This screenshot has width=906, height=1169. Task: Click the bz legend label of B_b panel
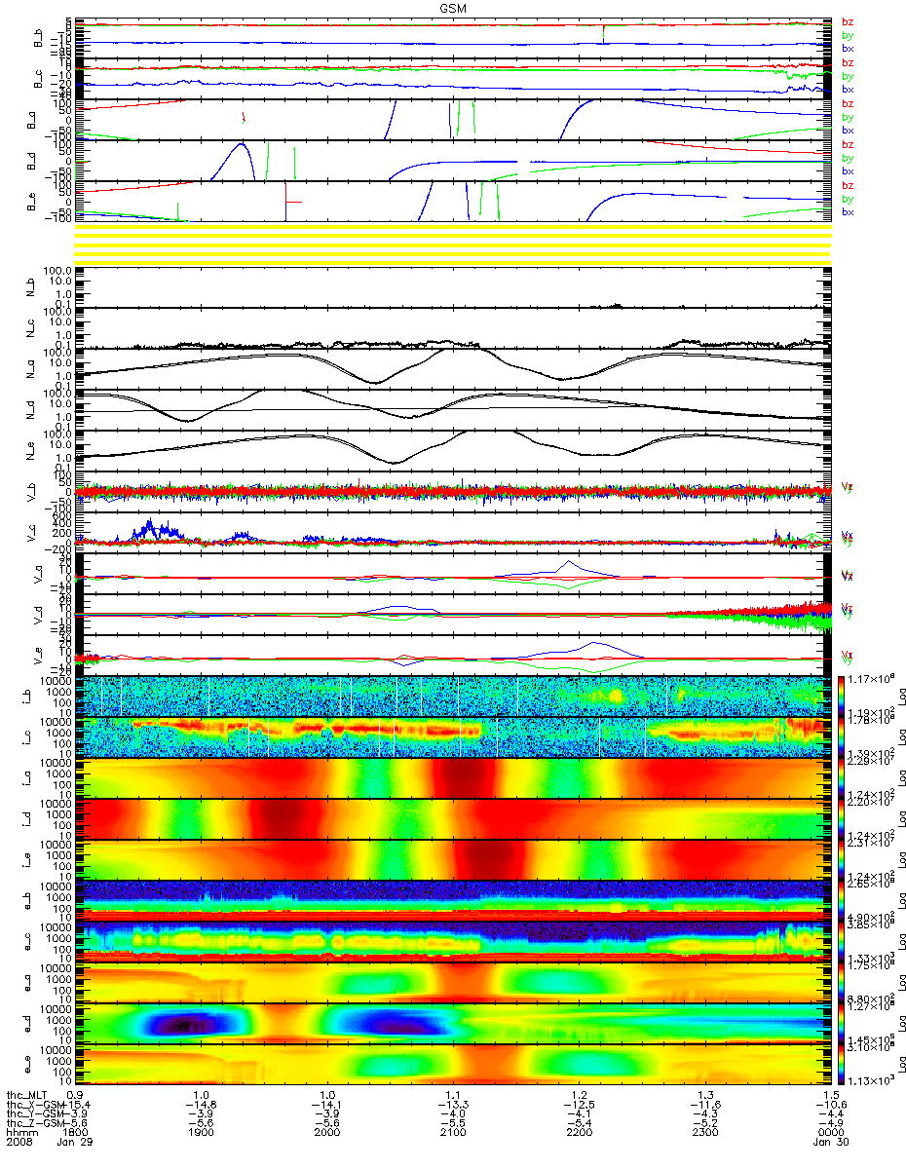(848, 21)
